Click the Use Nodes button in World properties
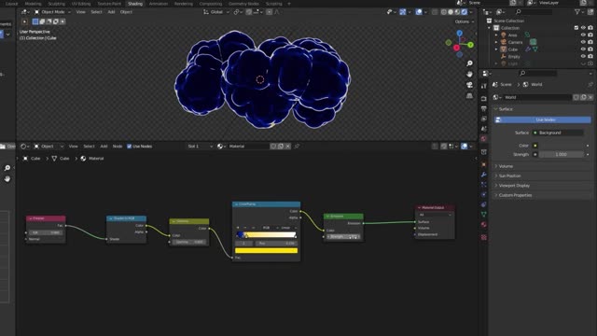 click(543, 119)
